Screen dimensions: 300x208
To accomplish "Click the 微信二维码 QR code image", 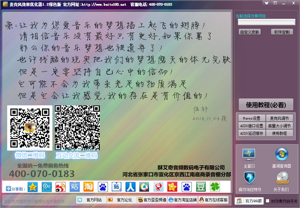I will pyautogui.click(x=30, y=128).
